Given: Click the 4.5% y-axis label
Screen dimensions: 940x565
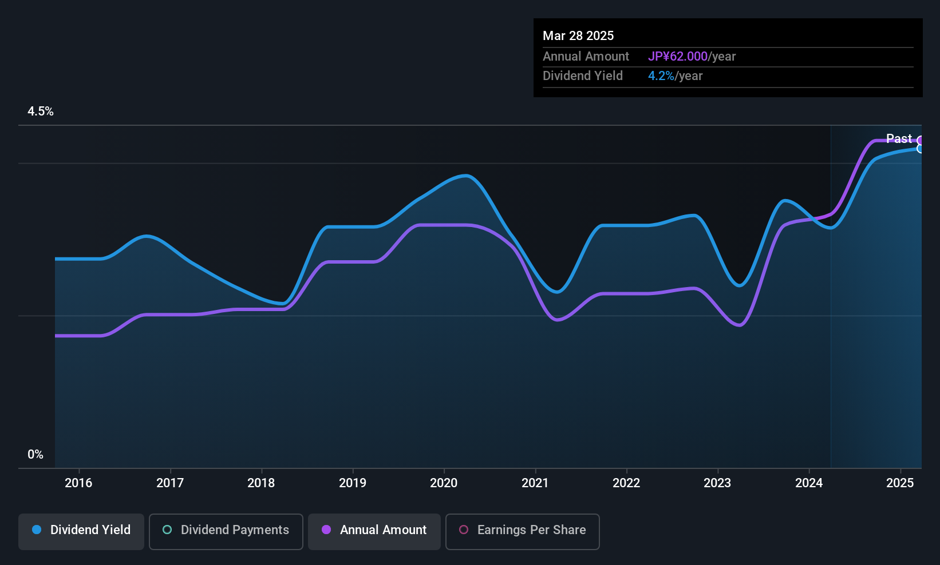Looking at the screenshot, I should (41, 112).
